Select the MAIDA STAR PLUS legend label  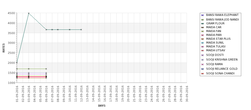[218, 39]
